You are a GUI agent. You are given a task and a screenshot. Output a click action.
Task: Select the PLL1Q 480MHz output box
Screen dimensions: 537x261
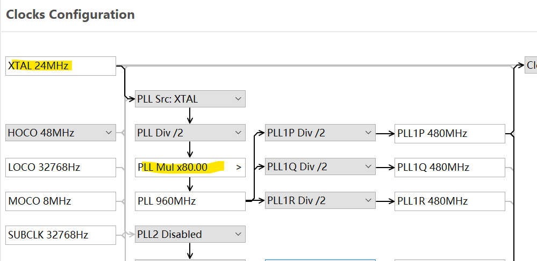tap(450, 167)
